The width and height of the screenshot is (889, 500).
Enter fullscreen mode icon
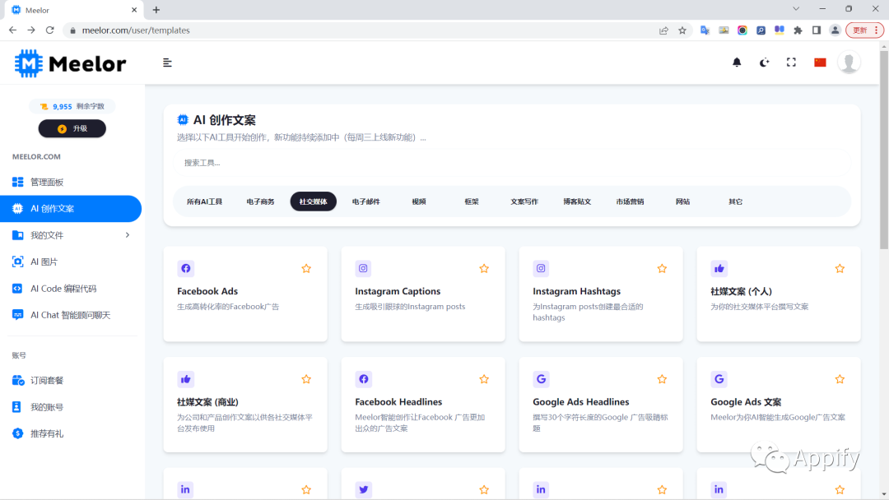(x=792, y=62)
